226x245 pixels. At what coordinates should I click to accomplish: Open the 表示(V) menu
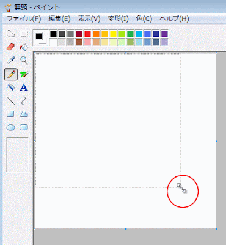click(x=89, y=19)
